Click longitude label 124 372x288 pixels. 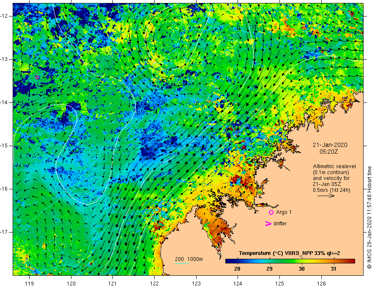tap(238, 283)
